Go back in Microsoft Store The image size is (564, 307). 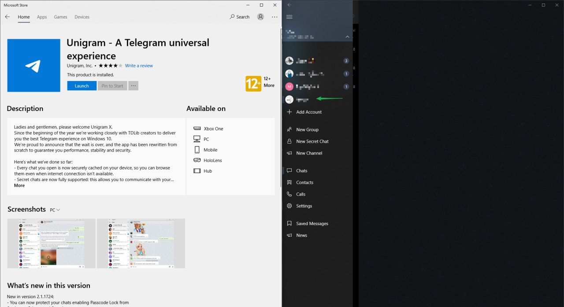coord(7,17)
